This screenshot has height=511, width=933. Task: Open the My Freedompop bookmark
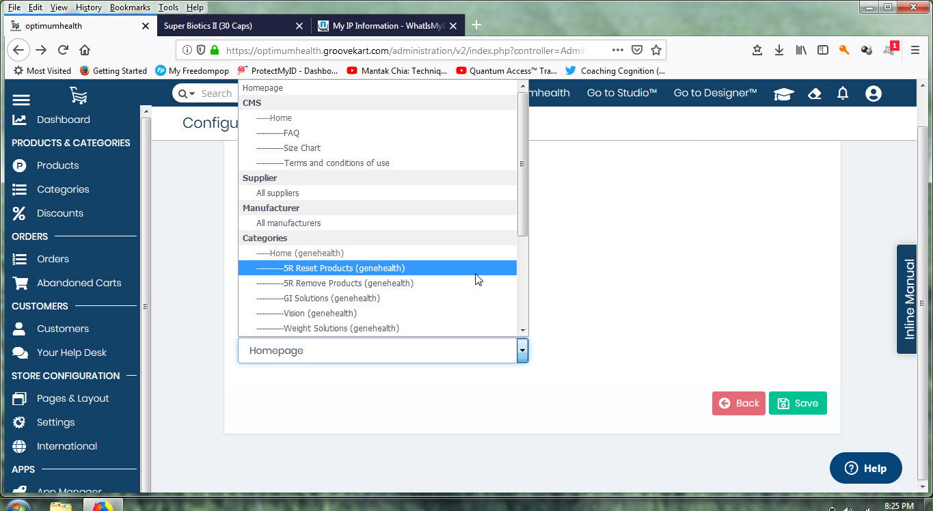[192, 70]
